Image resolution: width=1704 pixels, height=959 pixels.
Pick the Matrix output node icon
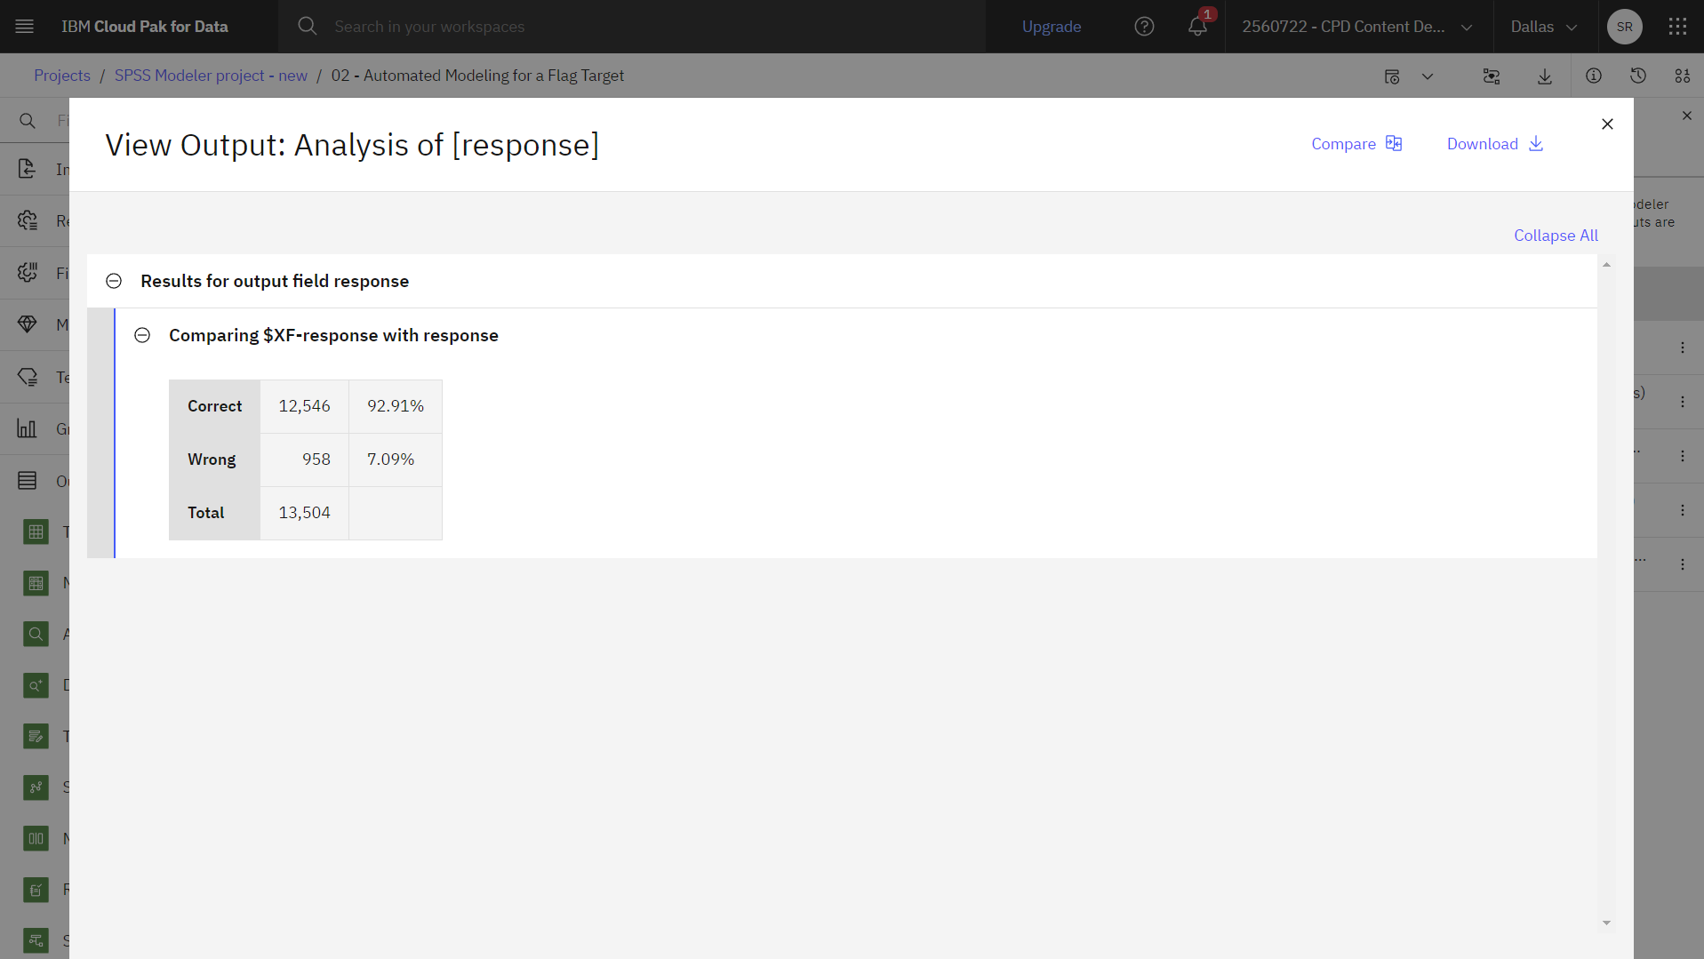tap(36, 583)
